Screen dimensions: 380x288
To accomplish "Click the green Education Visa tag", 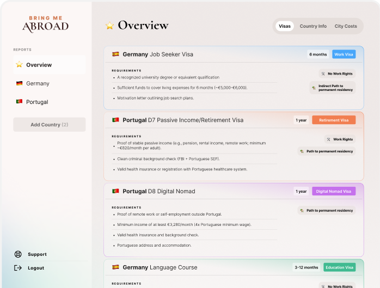I will [339, 267].
